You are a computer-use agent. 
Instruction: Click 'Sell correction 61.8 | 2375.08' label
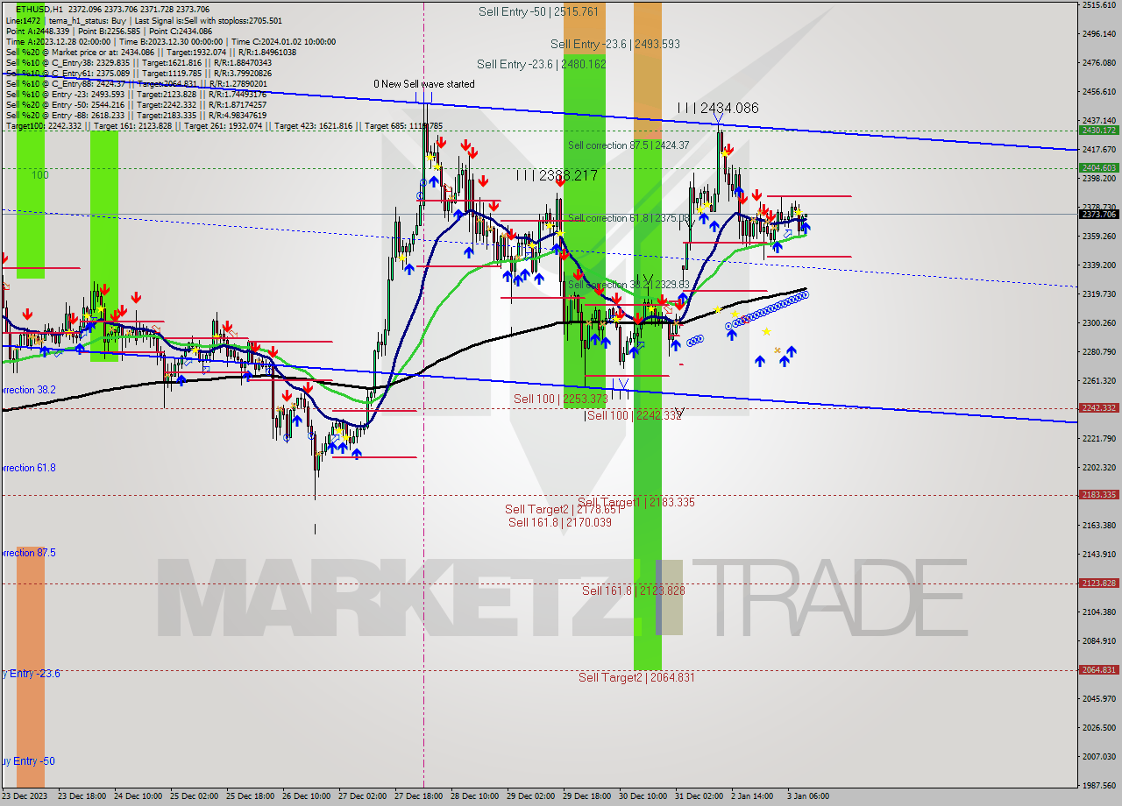click(628, 218)
